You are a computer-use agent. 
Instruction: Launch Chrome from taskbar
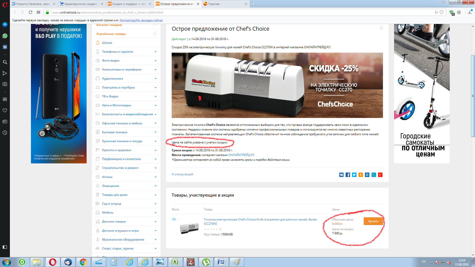tap(83, 262)
